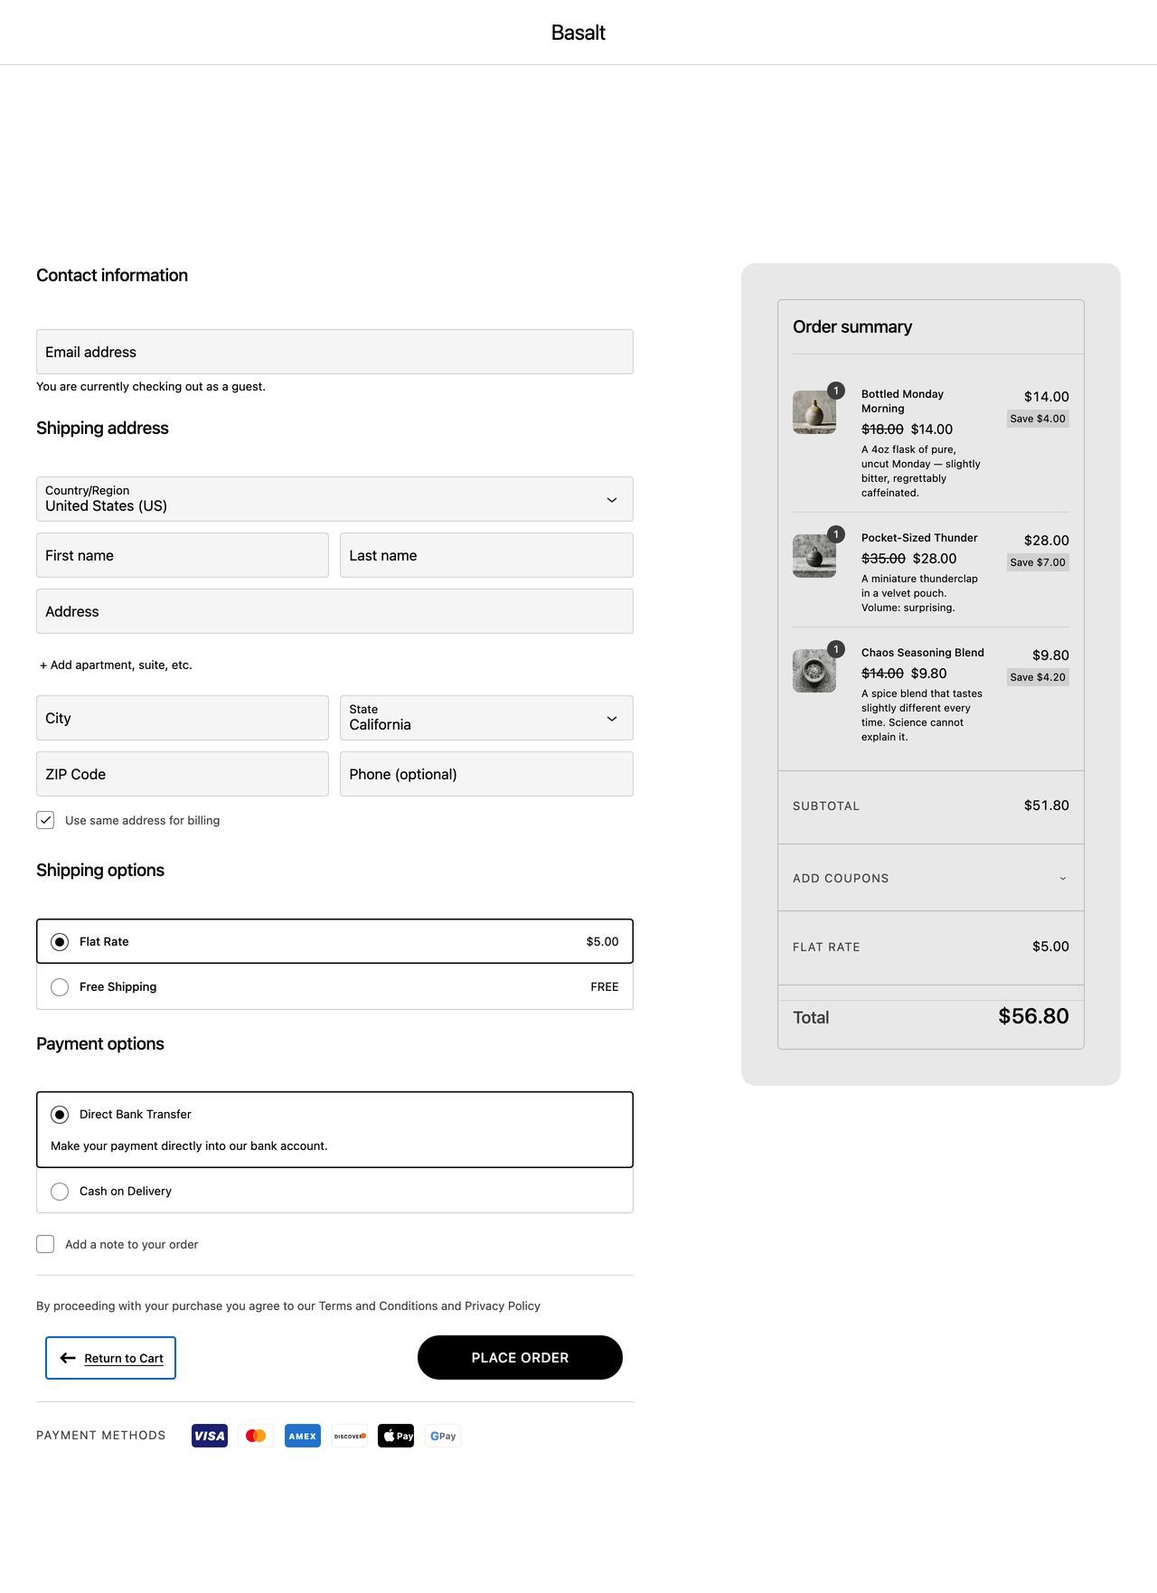Select the Free Shipping option
The height and width of the screenshot is (1593, 1157).
tap(60, 987)
